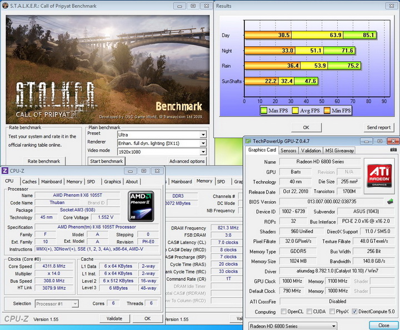Switch to the SPD tab in front CPU-Z
This screenshot has width=400, height=330.
91,182
